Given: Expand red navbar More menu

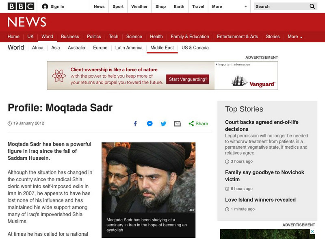Looking at the screenshot, I should point(295,37).
